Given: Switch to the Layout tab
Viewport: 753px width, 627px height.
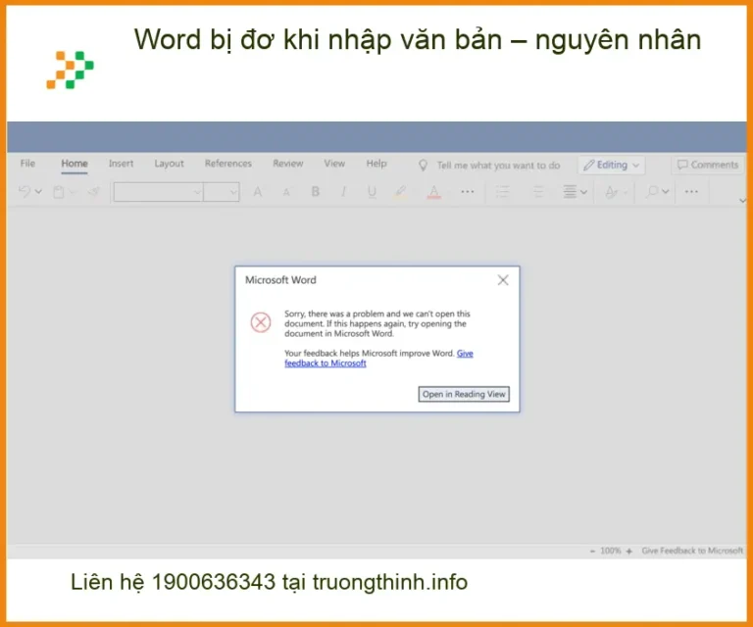Looking at the screenshot, I should pos(169,164).
